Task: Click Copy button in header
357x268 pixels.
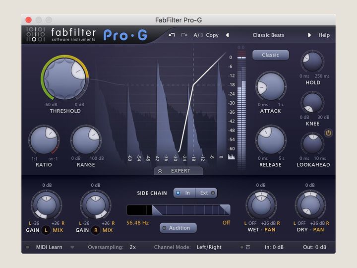Action: 212,35
